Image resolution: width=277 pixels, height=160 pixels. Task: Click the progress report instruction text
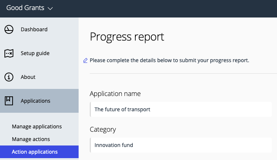169,60
